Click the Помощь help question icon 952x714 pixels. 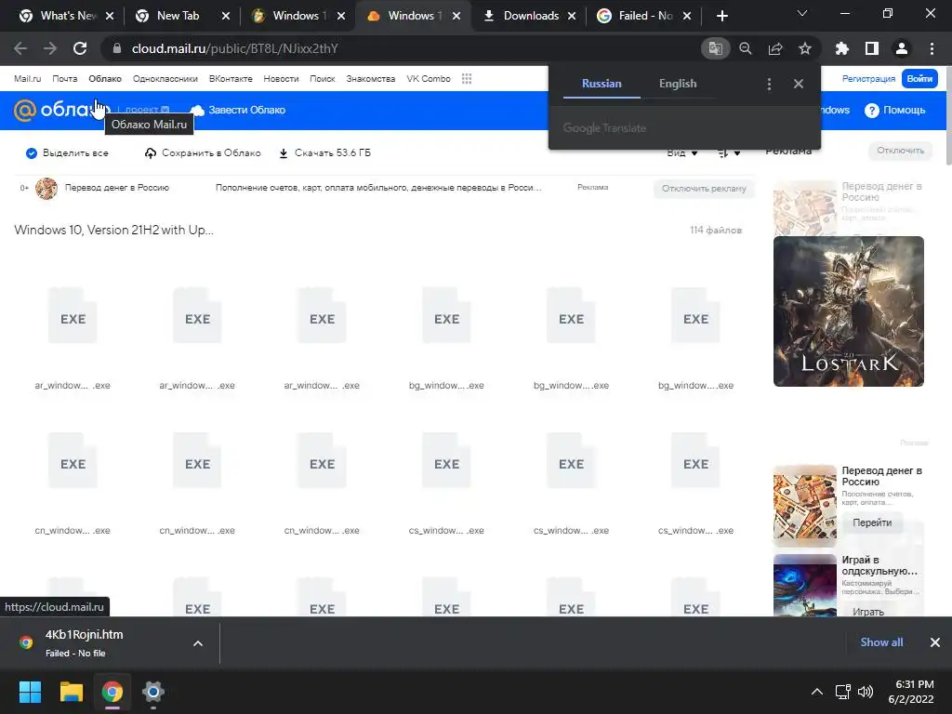coord(872,110)
